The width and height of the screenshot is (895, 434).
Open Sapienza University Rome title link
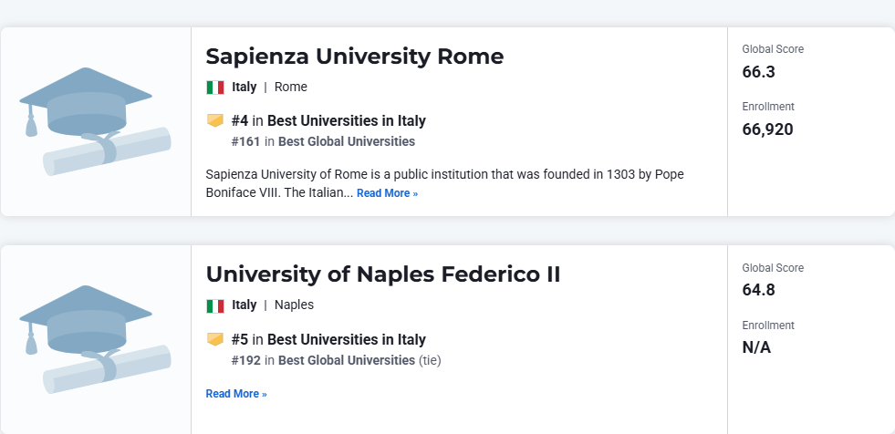tap(355, 57)
